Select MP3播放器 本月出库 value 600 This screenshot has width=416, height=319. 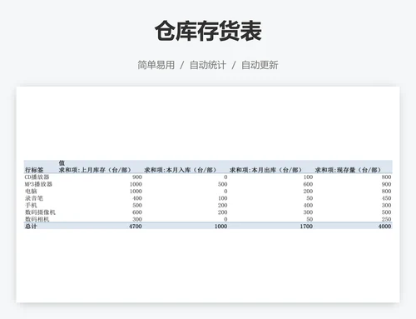click(x=308, y=184)
